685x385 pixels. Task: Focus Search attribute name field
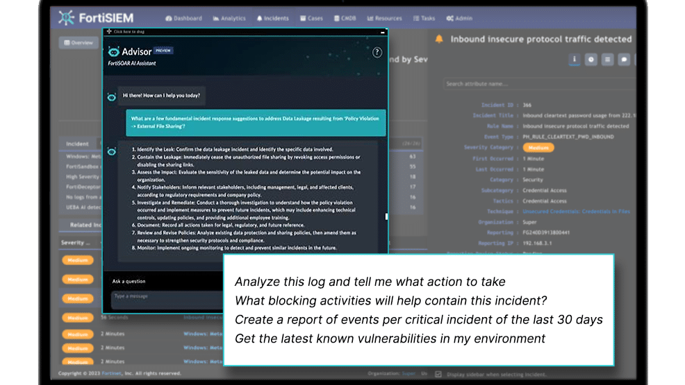(x=540, y=84)
